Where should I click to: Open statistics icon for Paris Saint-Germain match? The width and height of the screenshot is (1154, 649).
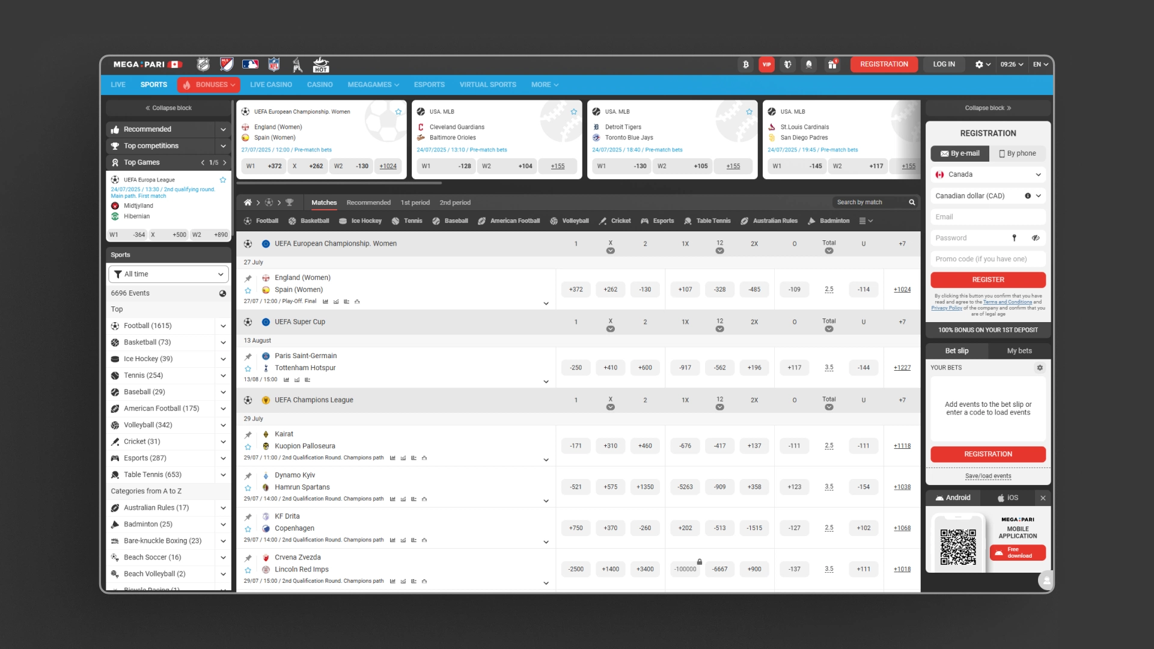tap(286, 380)
